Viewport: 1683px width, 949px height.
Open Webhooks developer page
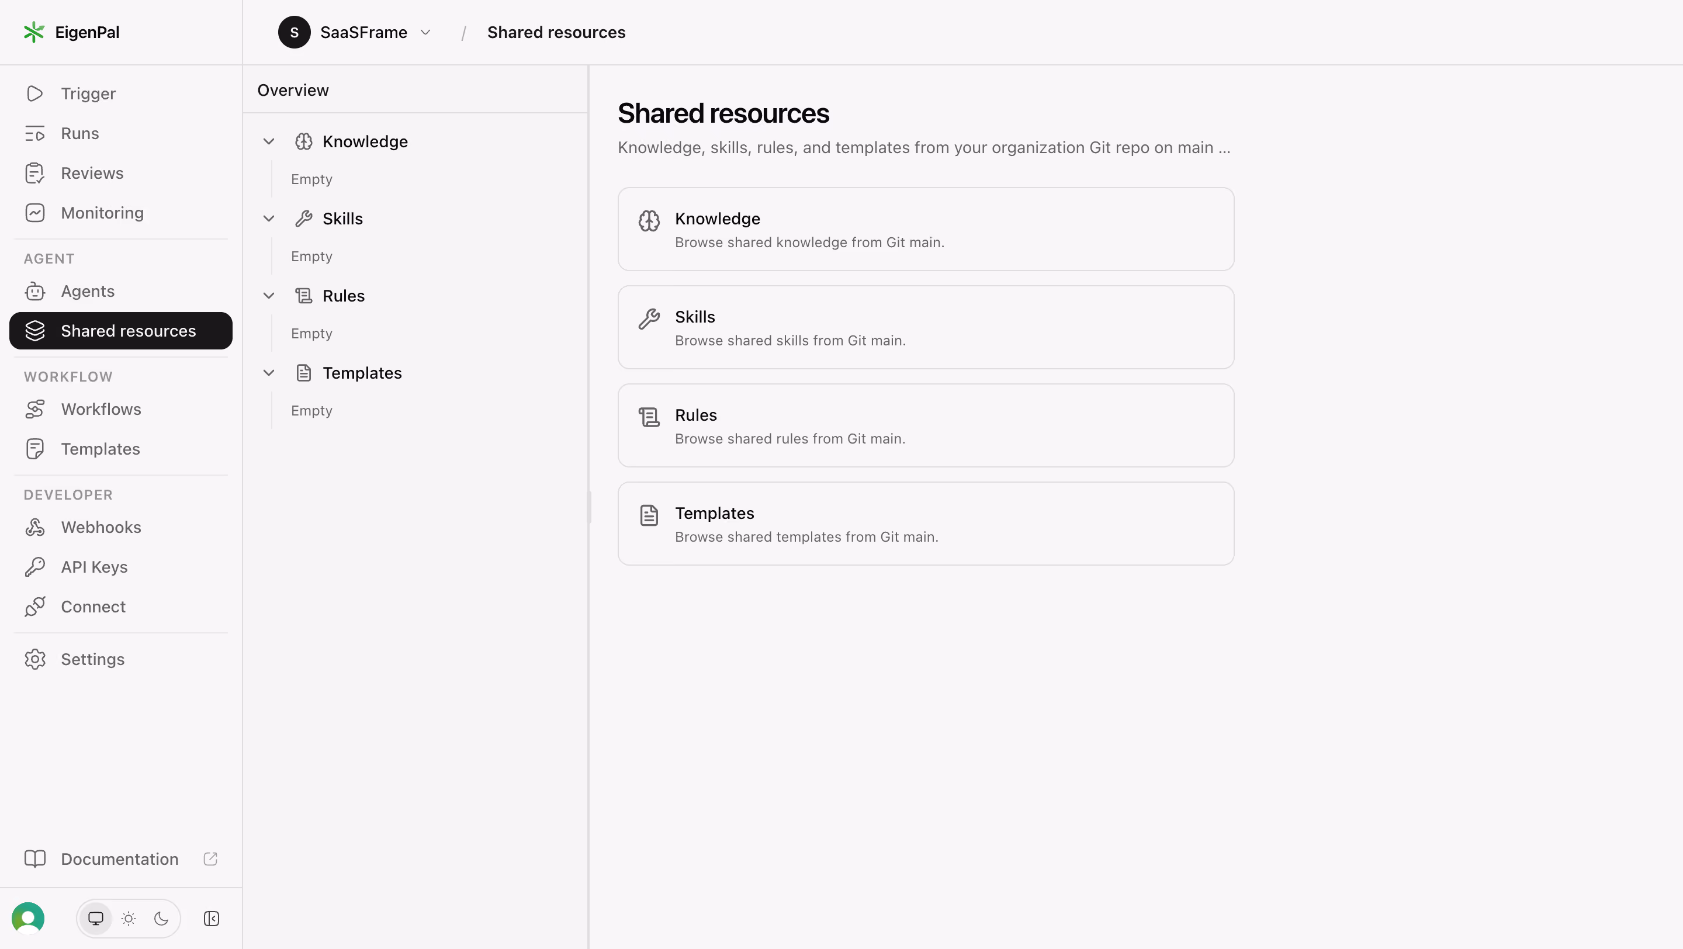[x=121, y=528]
